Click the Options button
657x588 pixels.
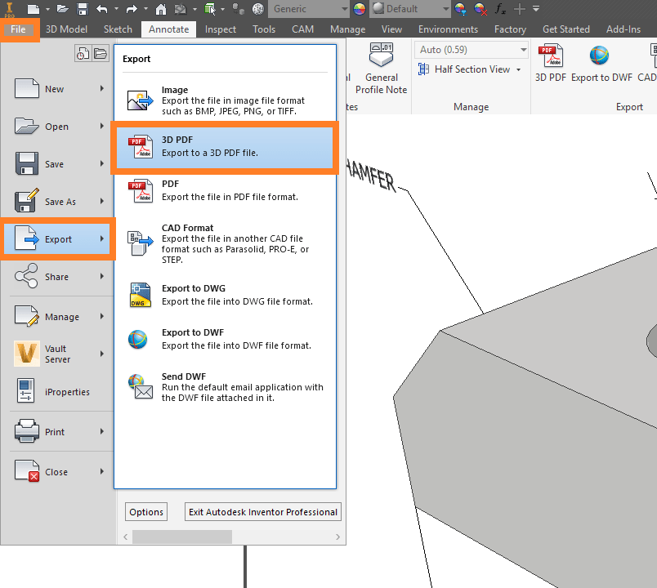[146, 512]
